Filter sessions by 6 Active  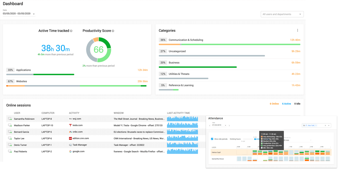286,104
